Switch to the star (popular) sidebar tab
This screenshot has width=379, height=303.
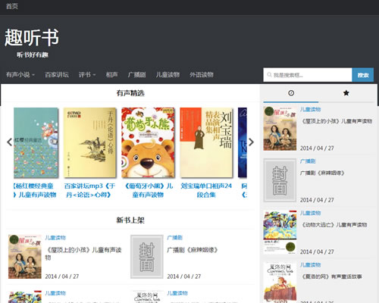click(x=346, y=93)
